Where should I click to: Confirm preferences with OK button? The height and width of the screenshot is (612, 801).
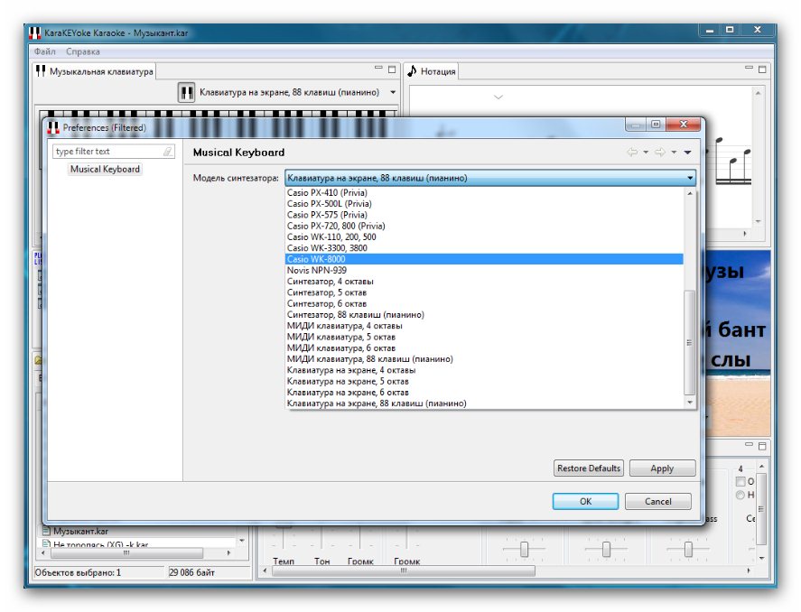tap(585, 501)
